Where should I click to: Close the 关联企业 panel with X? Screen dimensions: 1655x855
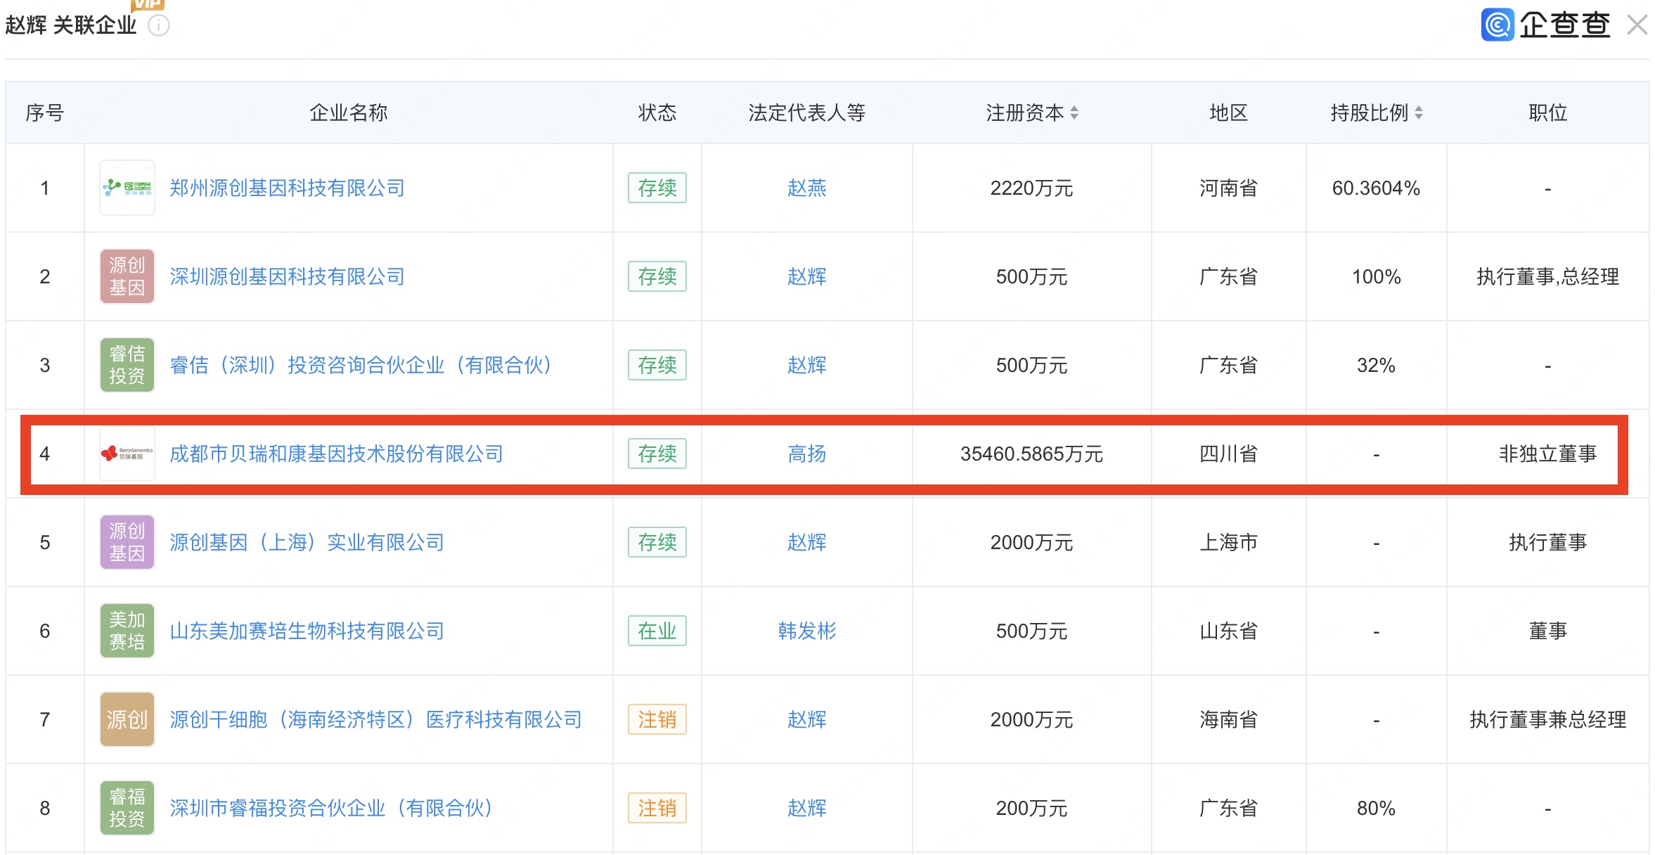pos(1637,25)
